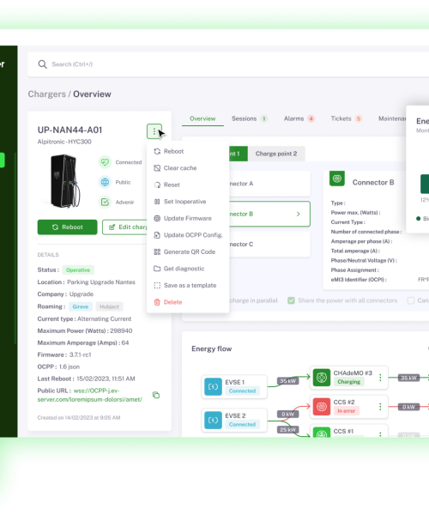Open CHAdeMO #3 three-dot options
Screen dimensions: 429x515
point(380,378)
